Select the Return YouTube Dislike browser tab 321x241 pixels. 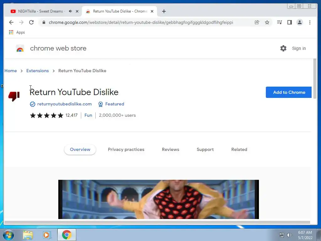pos(119,11)
